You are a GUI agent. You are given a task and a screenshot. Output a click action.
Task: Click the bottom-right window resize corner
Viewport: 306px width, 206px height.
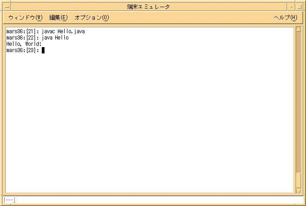303,203
